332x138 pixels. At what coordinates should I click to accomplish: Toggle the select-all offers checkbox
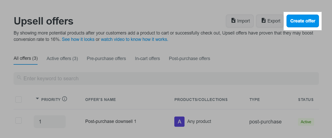[x=18, y=99]
